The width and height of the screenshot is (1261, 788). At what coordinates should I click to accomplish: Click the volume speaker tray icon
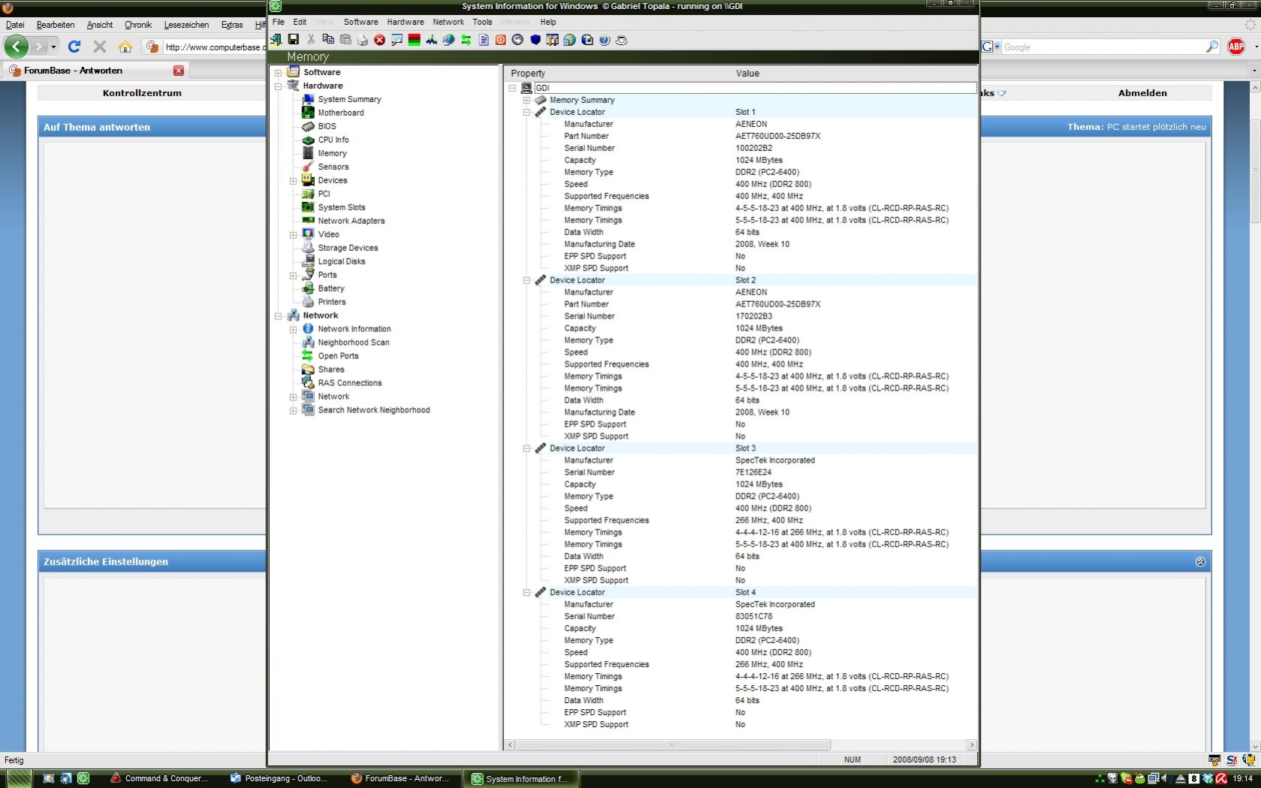coord(1166,779)
